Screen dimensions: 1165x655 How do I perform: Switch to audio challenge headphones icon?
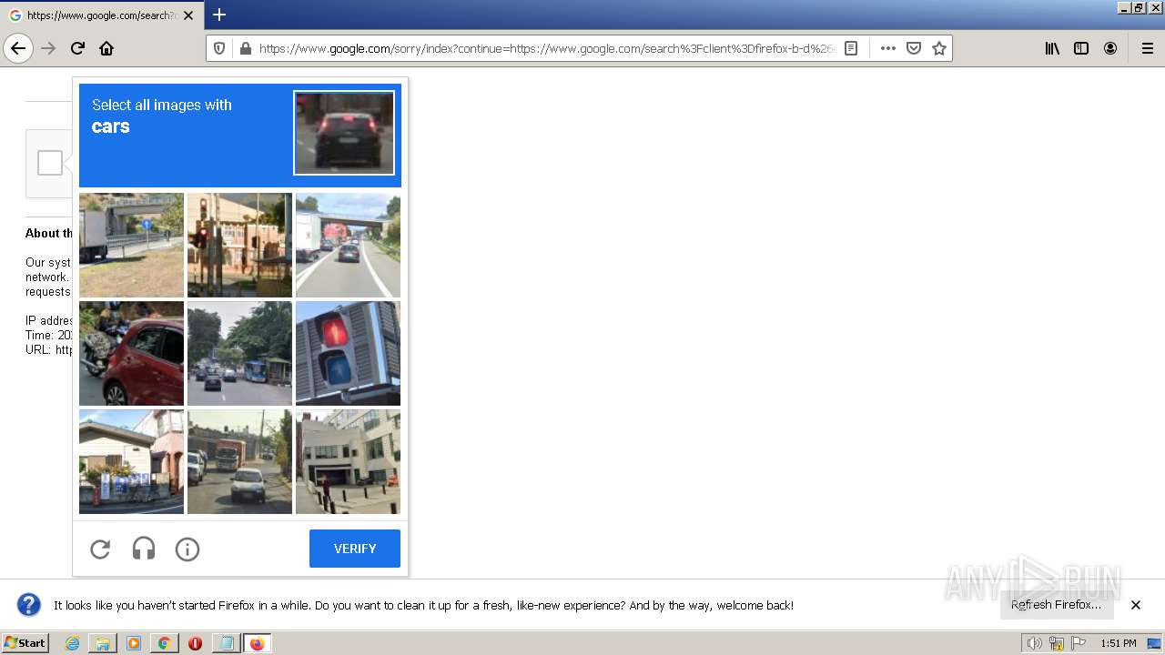pyautogui.click(x=144, y=549)
